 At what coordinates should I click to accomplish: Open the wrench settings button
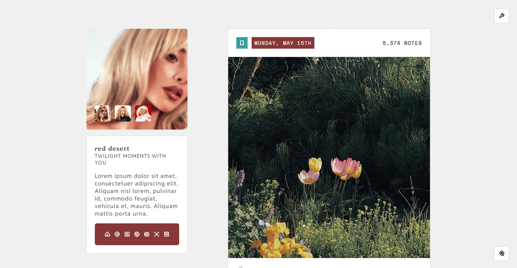pyautogui.click(x=501, y=16)
